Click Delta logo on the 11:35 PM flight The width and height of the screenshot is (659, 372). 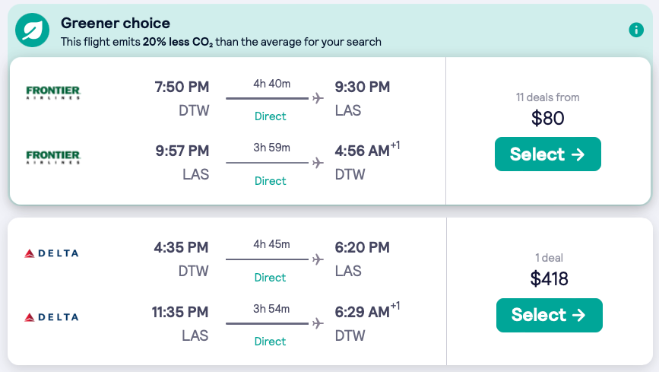[52, 317]
